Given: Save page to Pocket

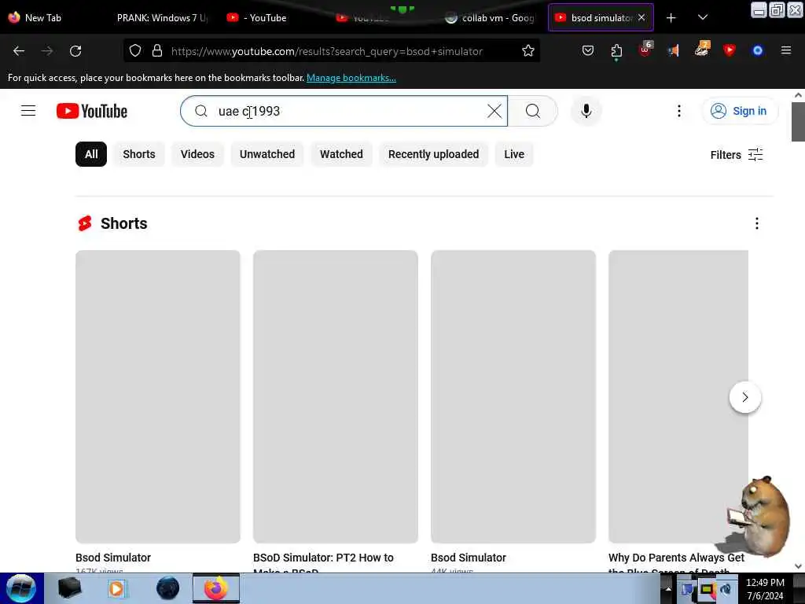Looking at the screenshot, I should [x=588, y=51].
